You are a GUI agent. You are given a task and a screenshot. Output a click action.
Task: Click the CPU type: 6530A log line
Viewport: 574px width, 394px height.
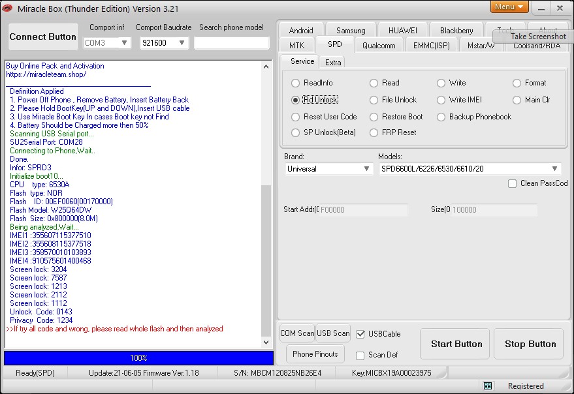[40, 185]
